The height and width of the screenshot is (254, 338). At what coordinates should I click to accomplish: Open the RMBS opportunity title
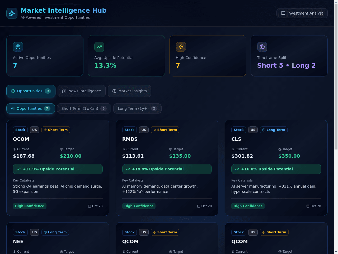point(130,139)
